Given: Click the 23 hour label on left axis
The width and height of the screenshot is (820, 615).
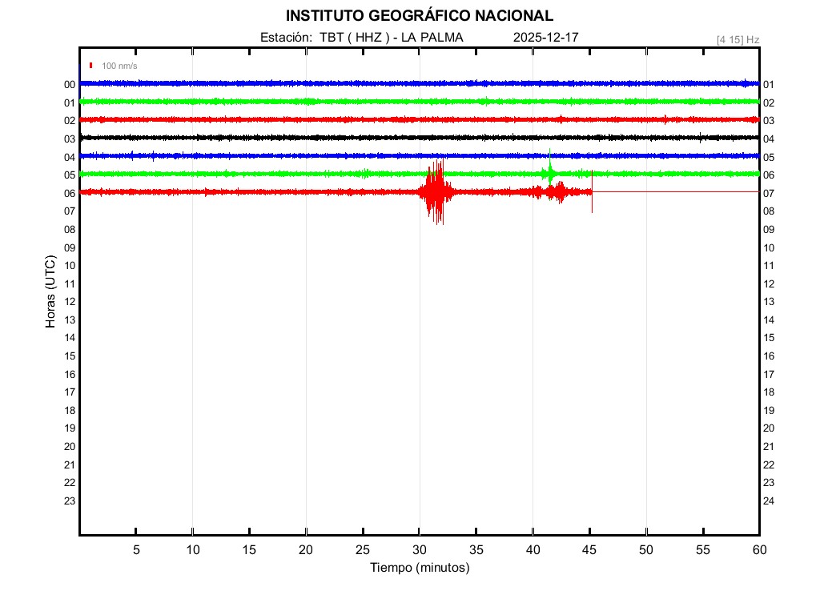Looking at the screenshot, I should coord(70,500).
